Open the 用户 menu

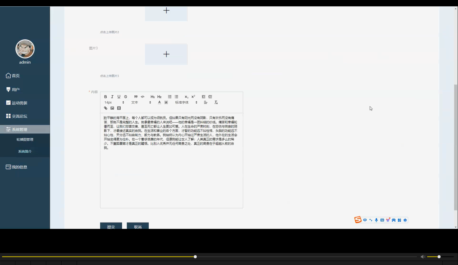(25, 89)
